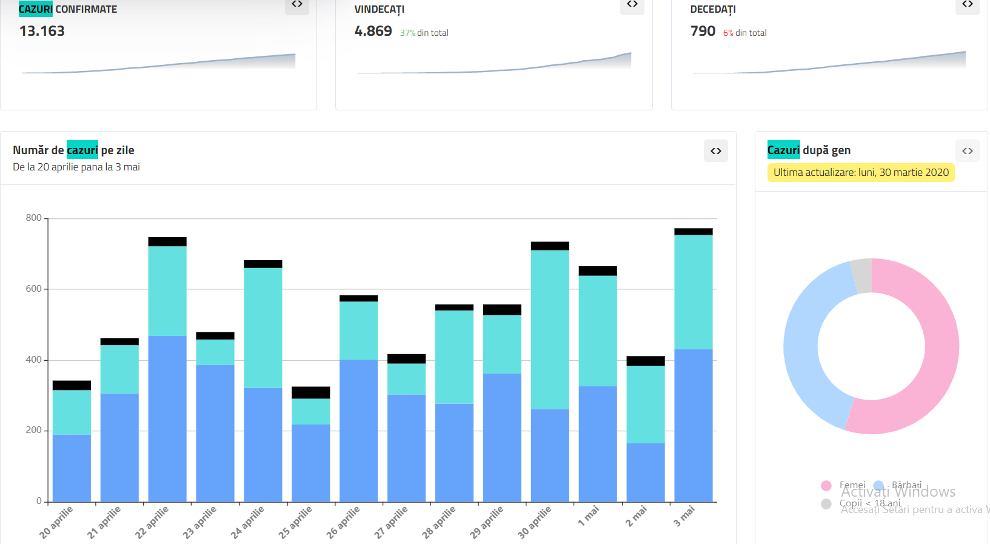990x544 pixels.
Task: Click embed code icon on Decedați card
Action: (x=968, y=5)
